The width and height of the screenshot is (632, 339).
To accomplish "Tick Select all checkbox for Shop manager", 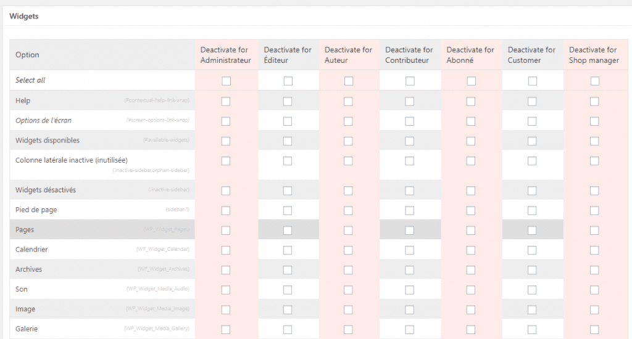I will coord(594,81).
